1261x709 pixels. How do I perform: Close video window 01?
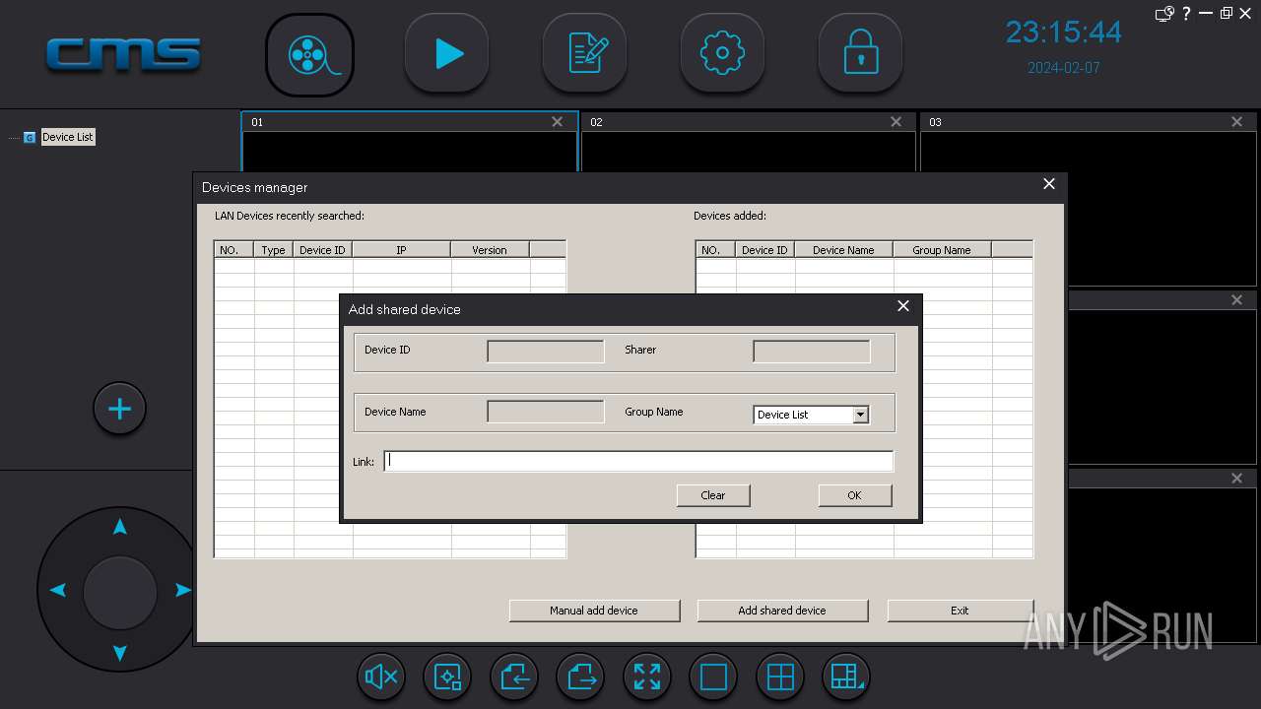[558, 122]
